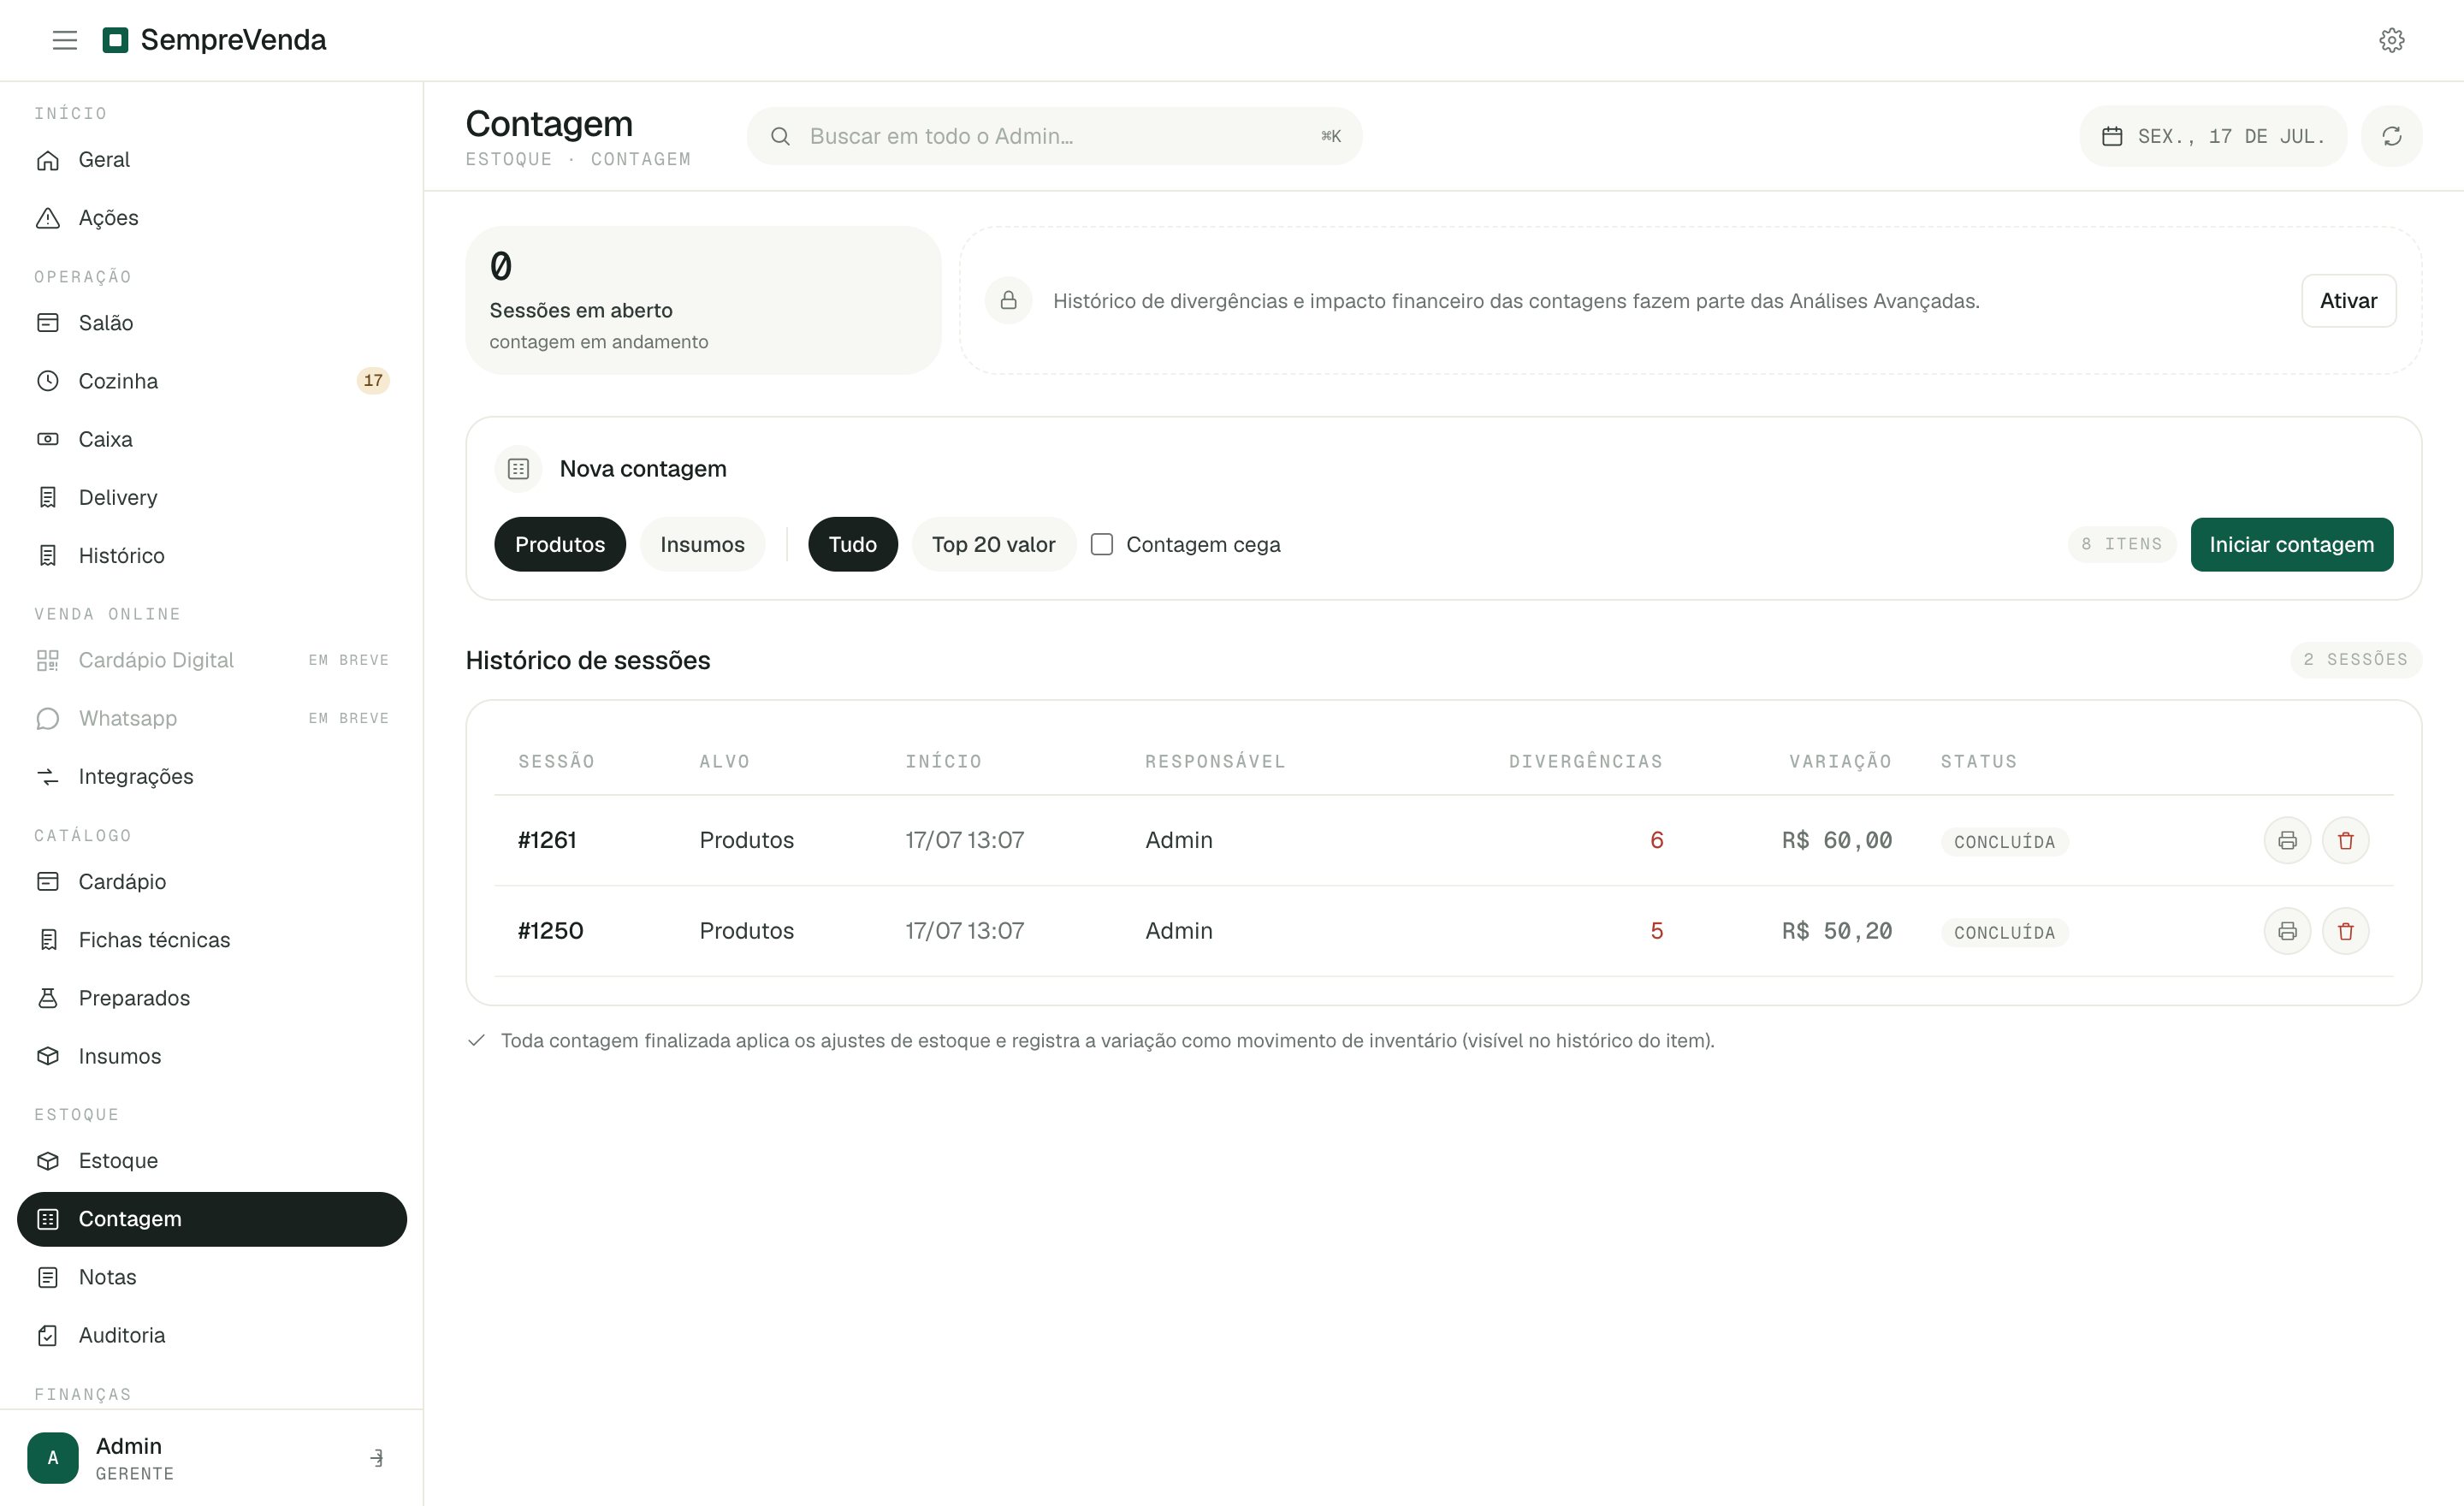Click the search magnifier icon

click(x=781, y=136)
